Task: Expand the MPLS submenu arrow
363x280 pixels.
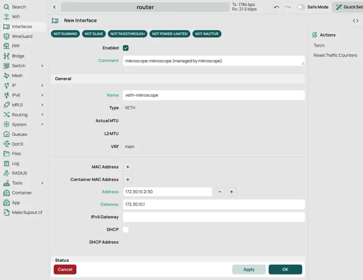Action: (x=42, y=105)
